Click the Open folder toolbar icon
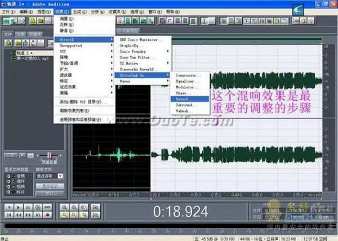Screen dimensions: 338x241 [41, 21]
